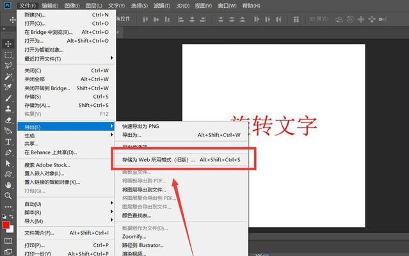Open the 图层(L) menu
This screenshot has height=256, width=409.
pos(93,6)
